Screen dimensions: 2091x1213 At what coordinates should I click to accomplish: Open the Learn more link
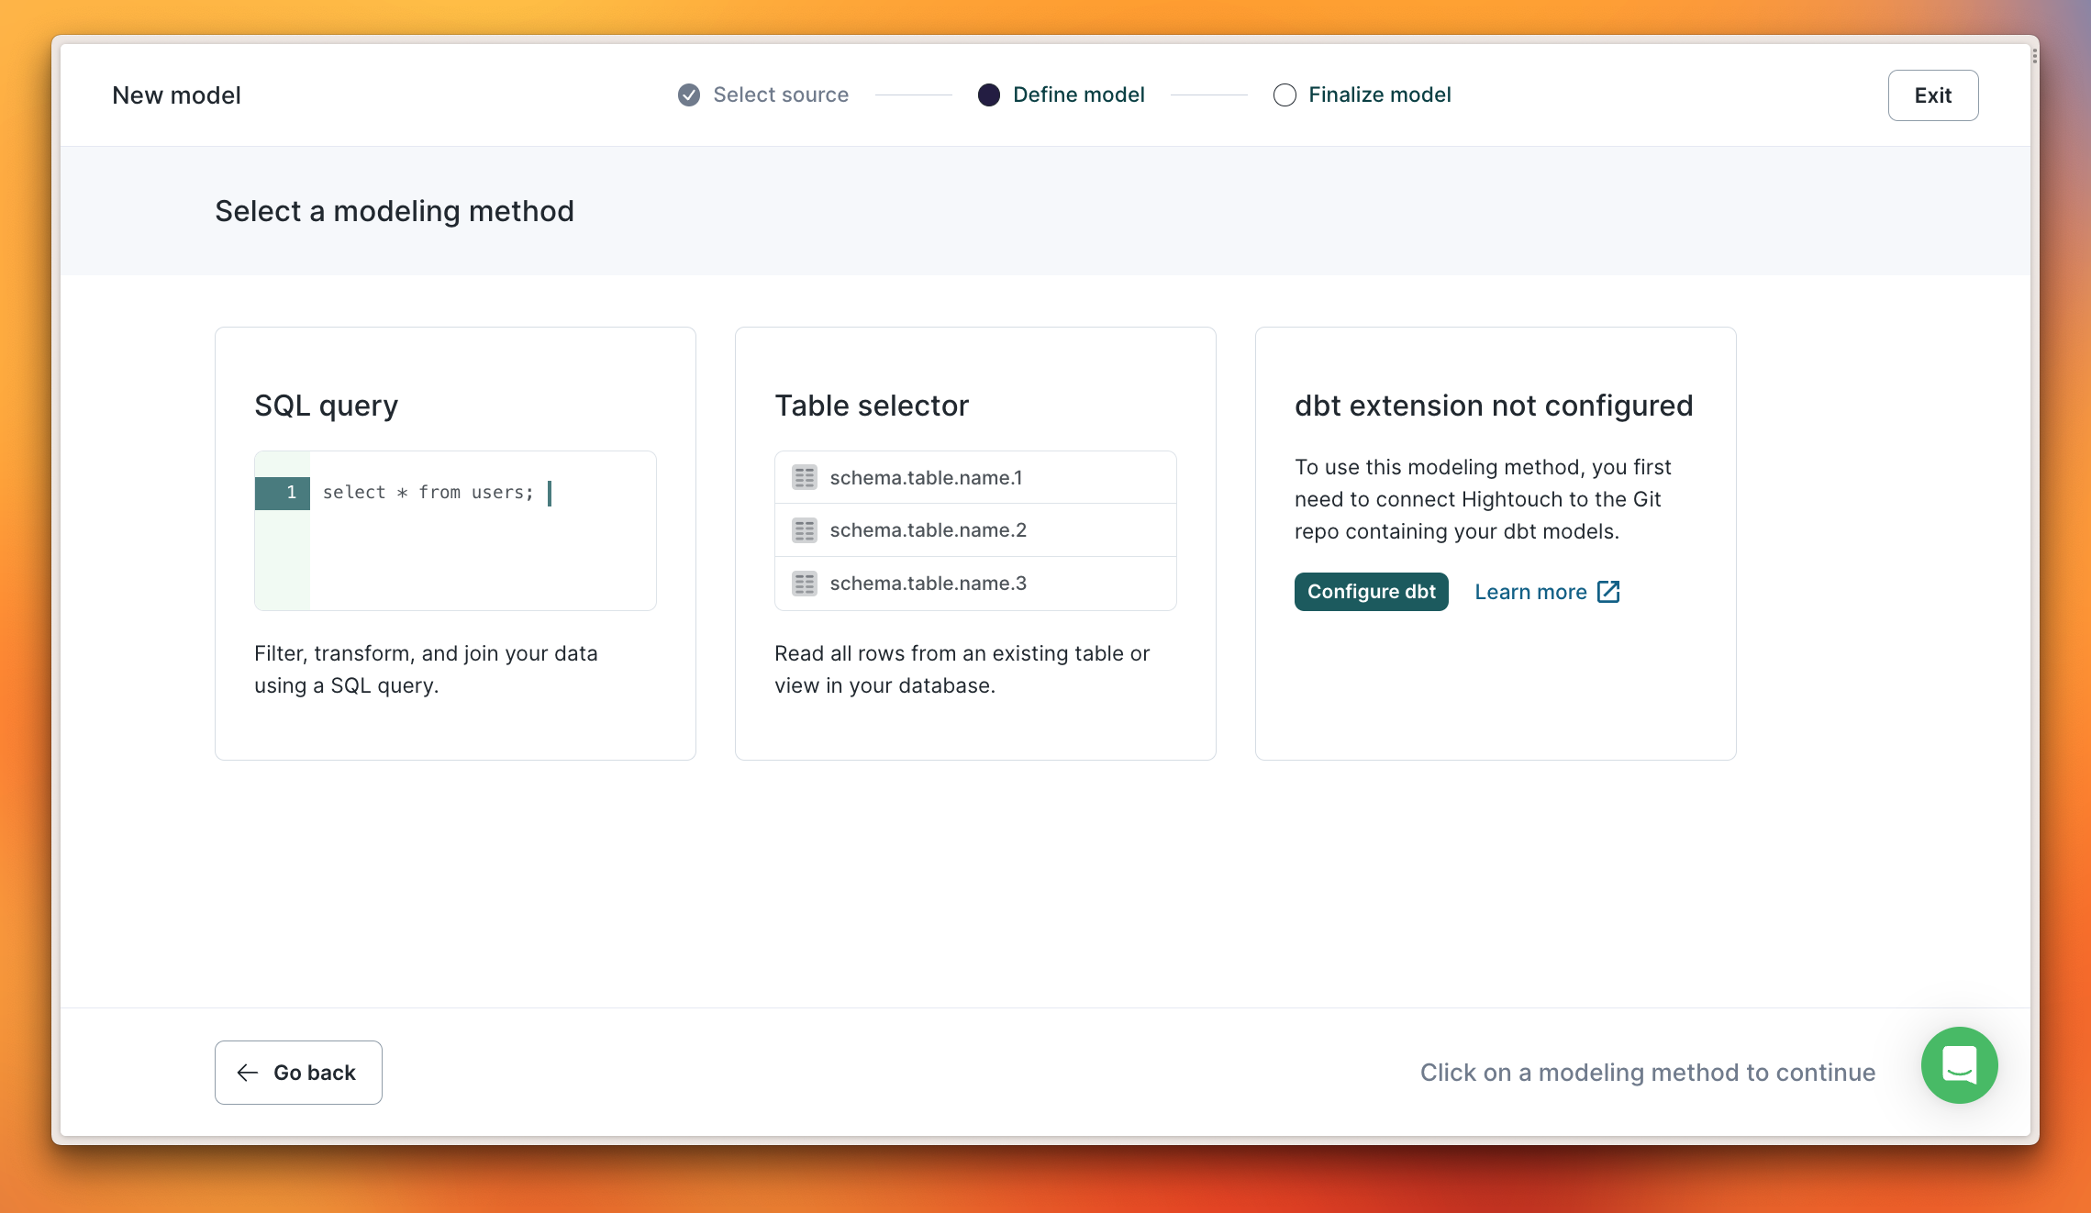click(1530, 592)
